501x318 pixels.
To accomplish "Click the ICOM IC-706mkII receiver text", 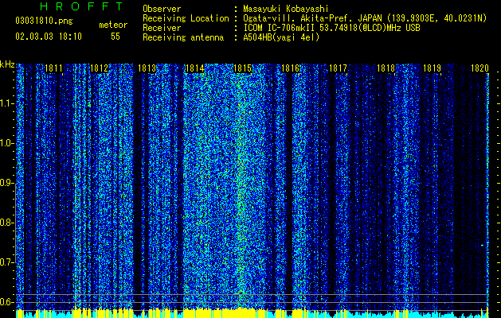I will (x=331, y=28).
